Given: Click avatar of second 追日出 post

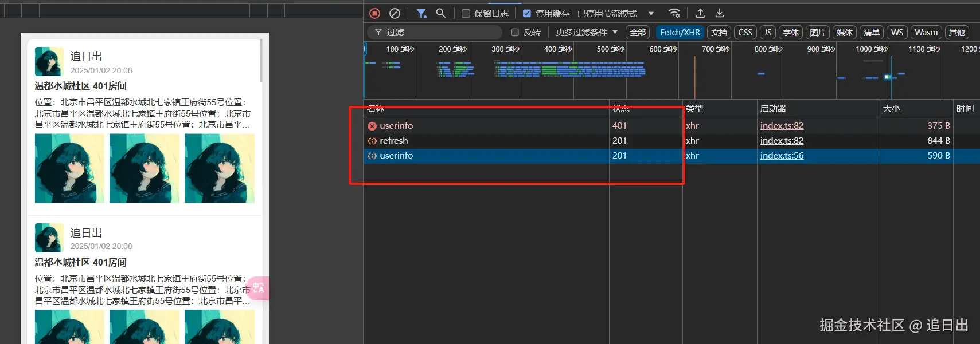Looking at the screenshot, I should point(49,238).
